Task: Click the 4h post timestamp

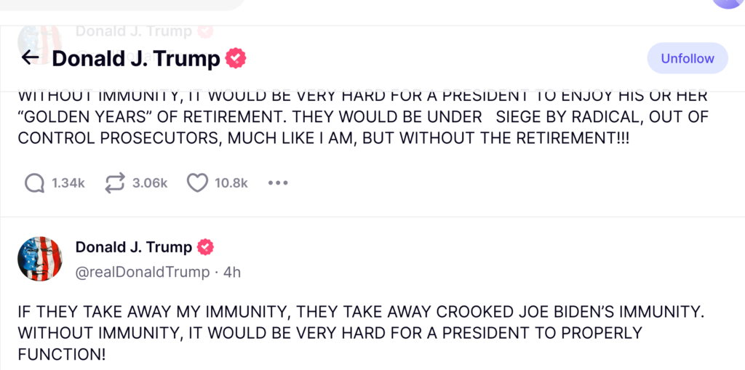Action: pos(232,273)
